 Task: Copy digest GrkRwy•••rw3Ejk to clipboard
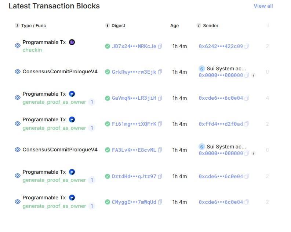(x=160, y=72)
